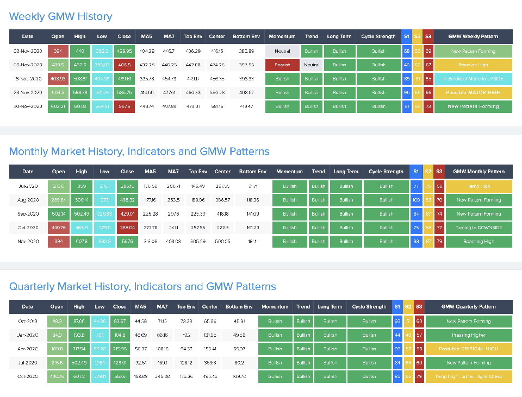Click the red Bearish momentum cell
Screen dimensions: 522x397
(x=282, y=65)
